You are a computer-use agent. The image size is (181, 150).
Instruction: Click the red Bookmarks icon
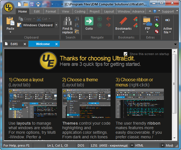pyautogui.click(x=123, y=21)
